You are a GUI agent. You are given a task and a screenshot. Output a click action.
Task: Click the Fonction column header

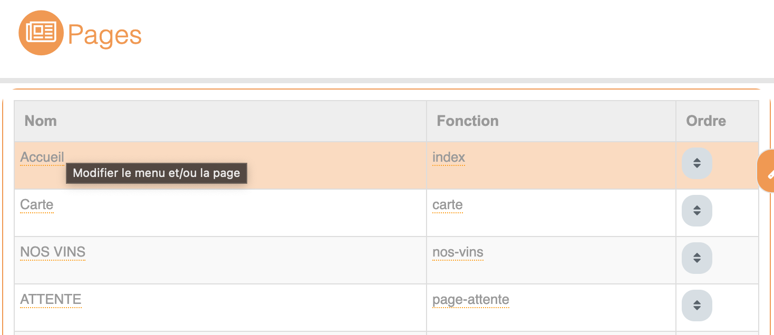(468, 121)
